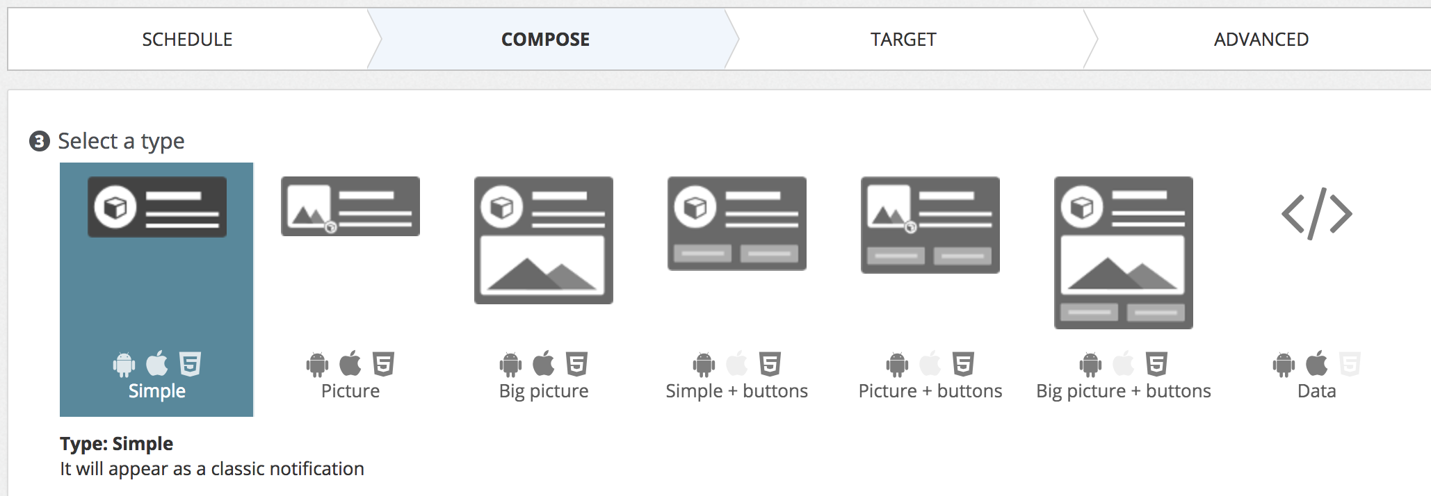The width and height of the screenshot is (1431, 496).
Task: Select the Simple + buttons type
Action: point(736,224)
